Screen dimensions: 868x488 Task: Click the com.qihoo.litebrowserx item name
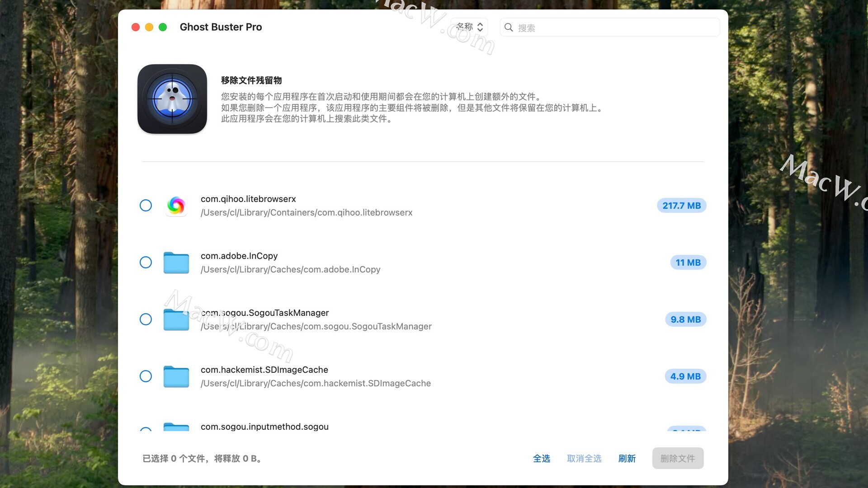pos(248,199)
